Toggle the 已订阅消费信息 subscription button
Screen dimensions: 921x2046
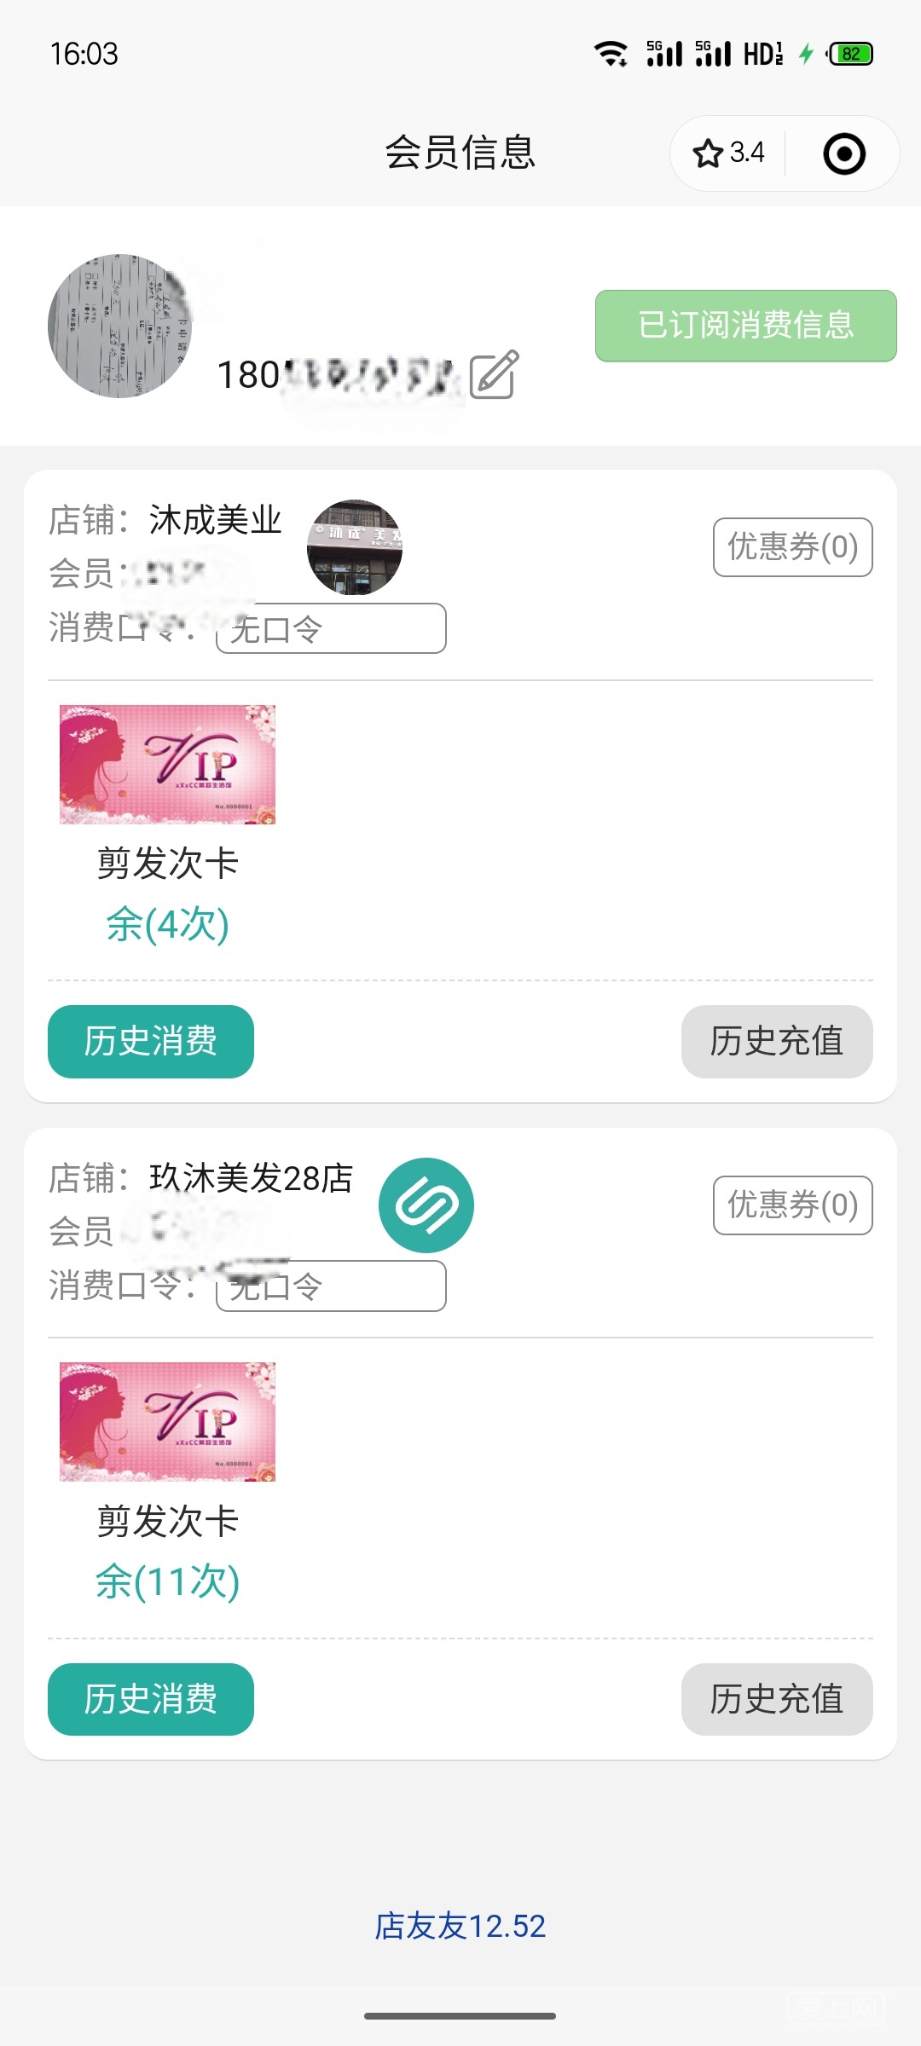click(x=745, y=326)
